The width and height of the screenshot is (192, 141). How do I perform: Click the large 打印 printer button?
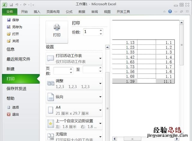[x=57, y=32]
